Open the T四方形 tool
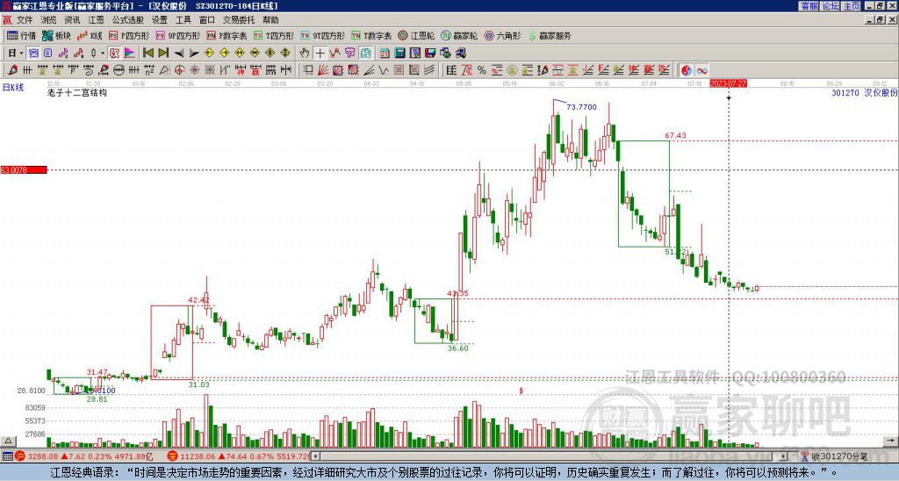Viewport: 899px width, 481px height. point(274,35)
